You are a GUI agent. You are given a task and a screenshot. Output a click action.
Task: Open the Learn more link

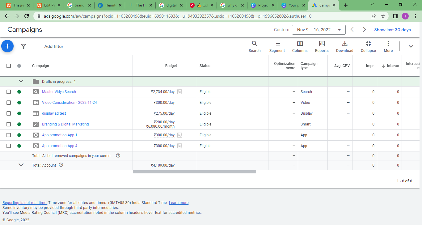click(179, 203)
